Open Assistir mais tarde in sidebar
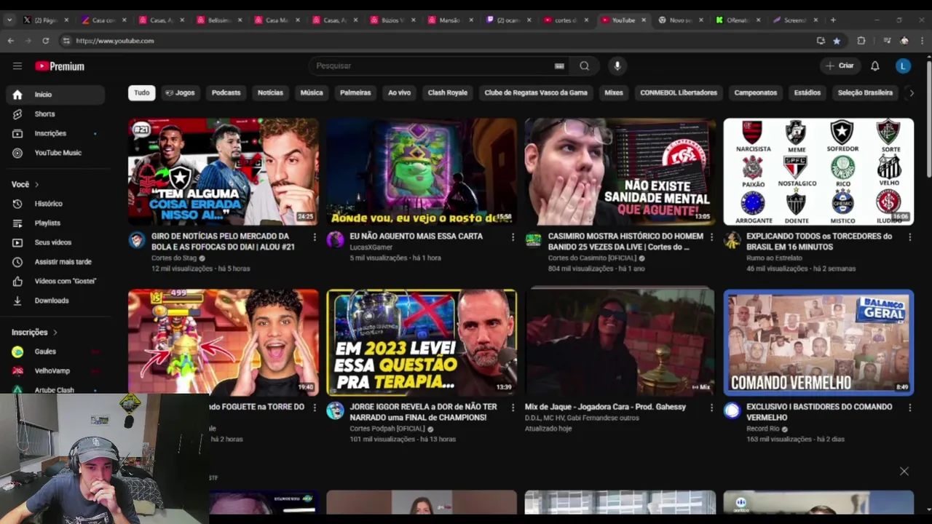This screenshot has height=524, width=932. 56,262
